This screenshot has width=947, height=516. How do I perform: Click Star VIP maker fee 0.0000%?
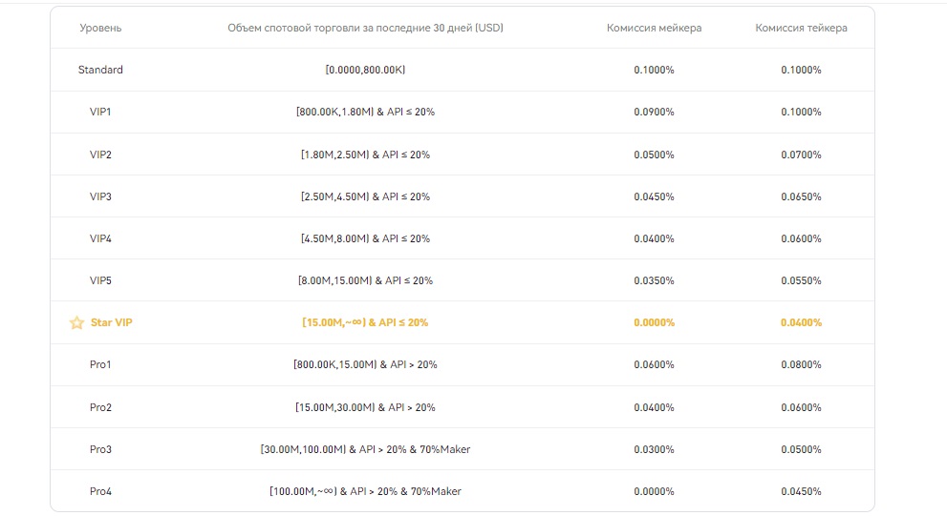pos(654,323)
